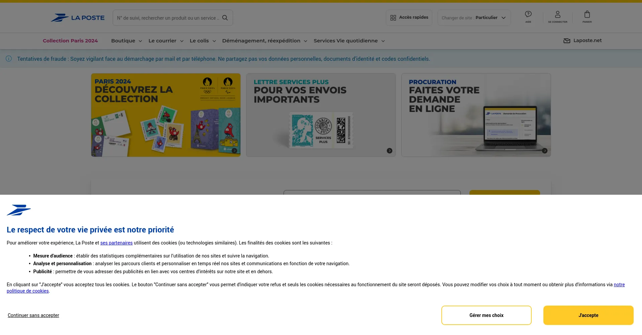Open the Aide help icon
The width and height of the screenshot is (642, 335).
coord(528,14)
